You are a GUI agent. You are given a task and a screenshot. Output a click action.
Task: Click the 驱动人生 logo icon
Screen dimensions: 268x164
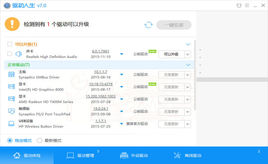7,5
